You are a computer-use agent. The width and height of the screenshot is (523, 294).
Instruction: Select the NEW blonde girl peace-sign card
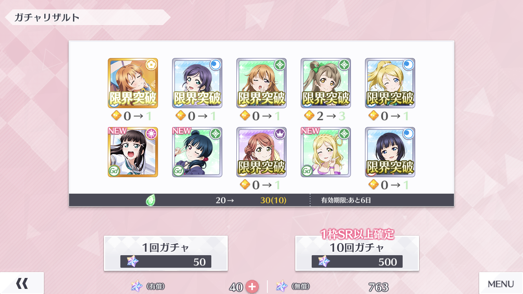click(x=326, y=152)
